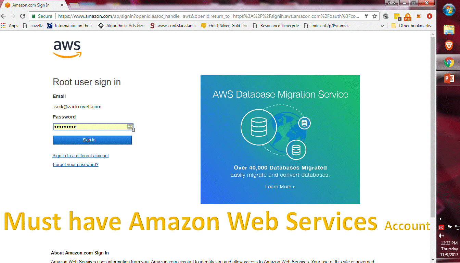
Task: Open the Index of /p/Pyramide bookmark
Action: 327,26
